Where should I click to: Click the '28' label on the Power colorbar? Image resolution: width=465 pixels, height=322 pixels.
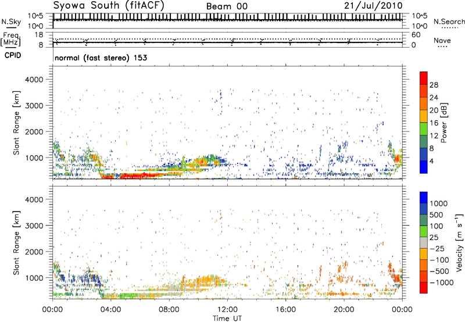click(x=434, y=85)
